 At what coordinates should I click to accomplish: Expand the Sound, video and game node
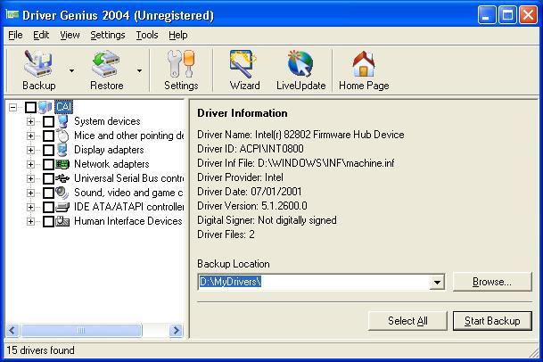tap(30, 193)
